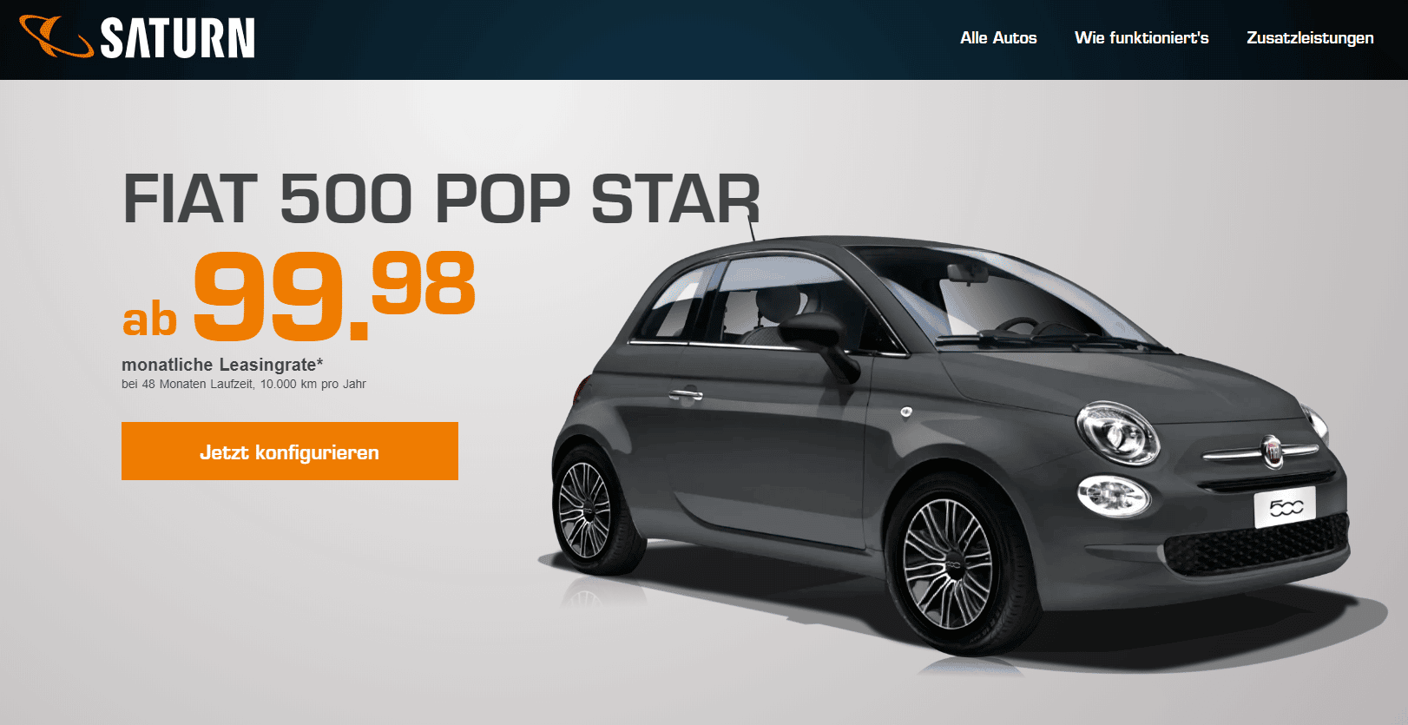
Task: Click the orange 99.98 price
Action: coord(334,295)
